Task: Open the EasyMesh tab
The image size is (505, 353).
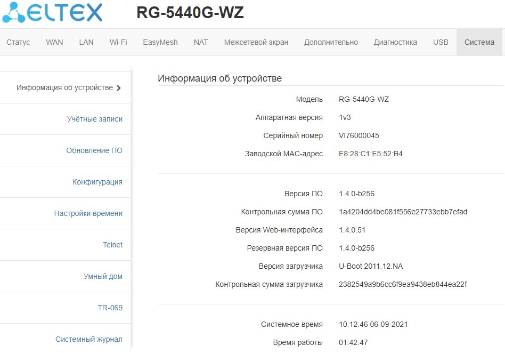Action: coord(160,42)
